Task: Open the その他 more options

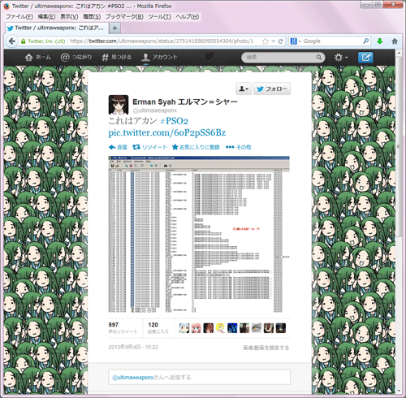Action: coord(238,147)
